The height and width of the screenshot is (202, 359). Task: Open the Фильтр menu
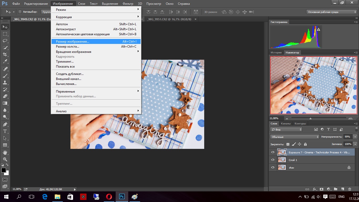pyautogui.click(x=128, y=4)
